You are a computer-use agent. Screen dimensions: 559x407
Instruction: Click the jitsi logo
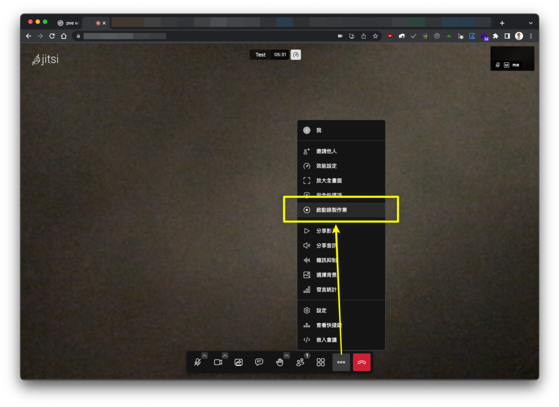click(x=45, y=59)
